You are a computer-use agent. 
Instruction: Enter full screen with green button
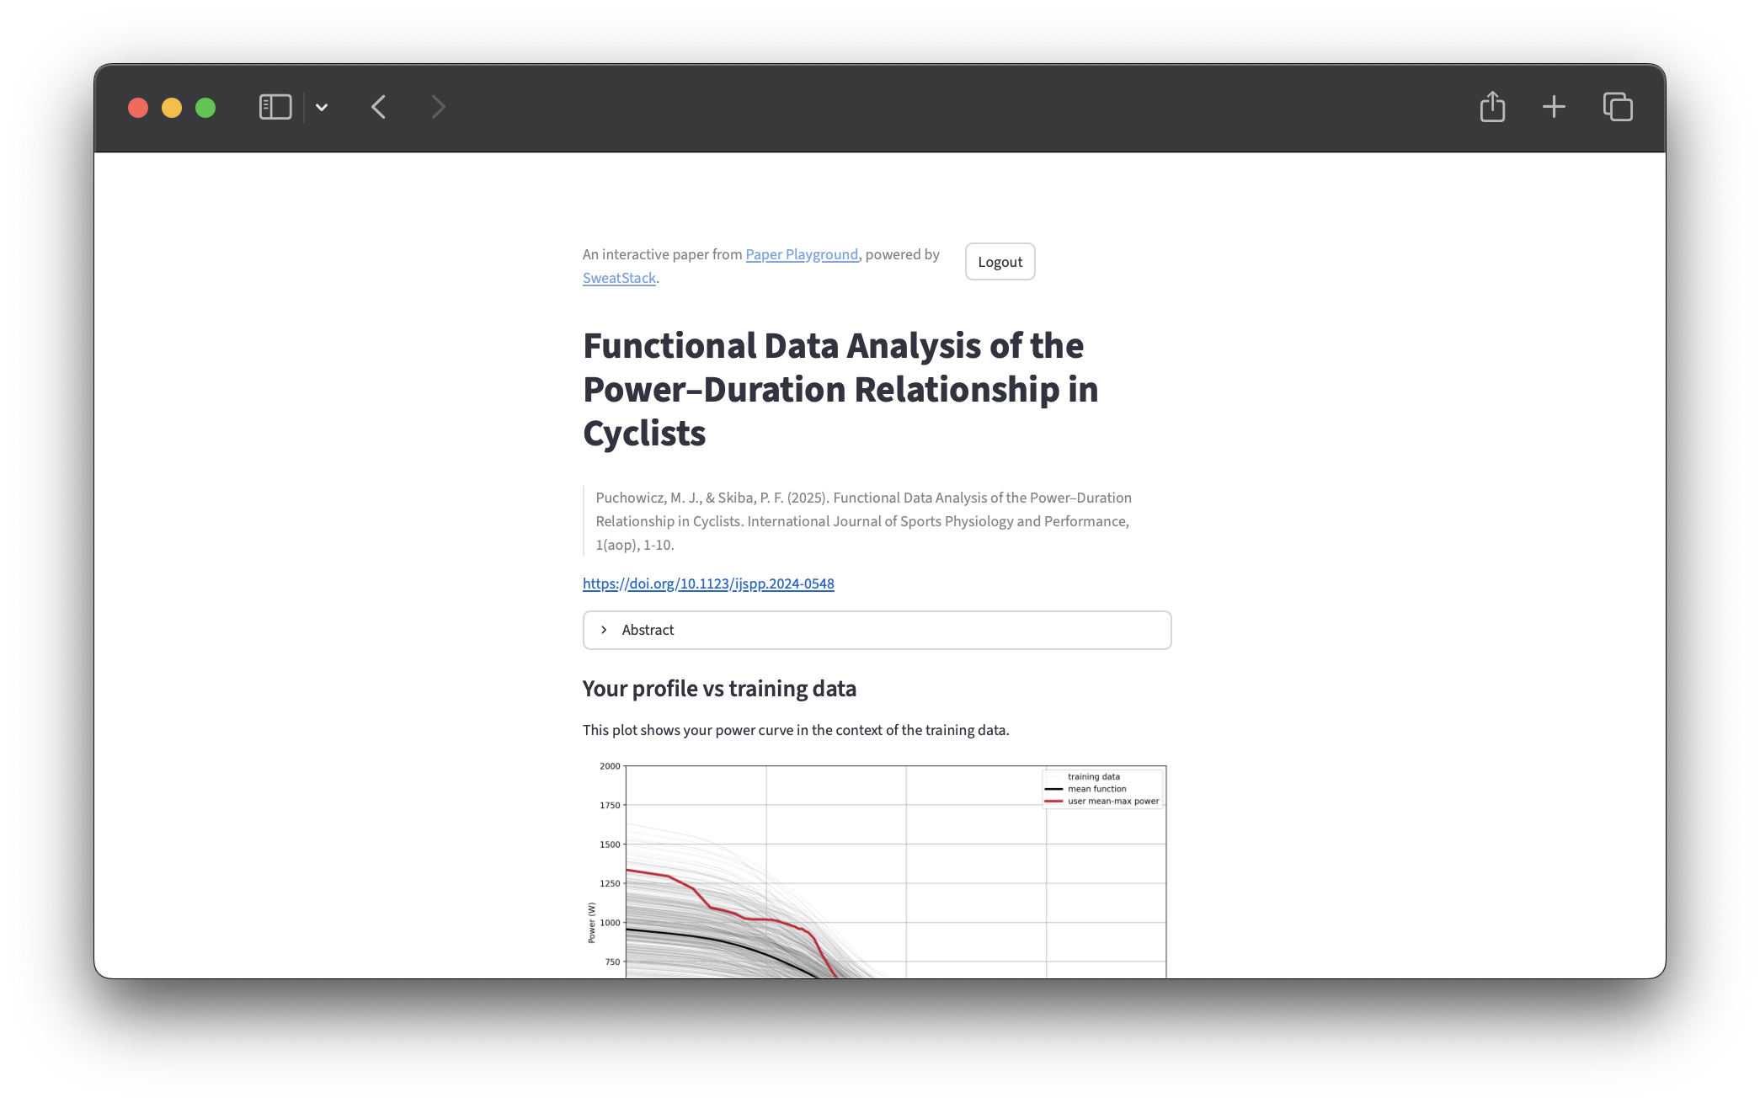click(x=205, y=108)
